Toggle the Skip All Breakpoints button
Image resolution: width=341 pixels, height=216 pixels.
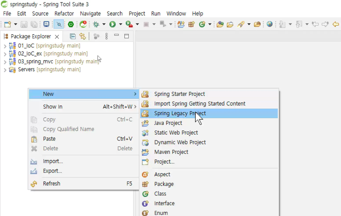[59, 24]
